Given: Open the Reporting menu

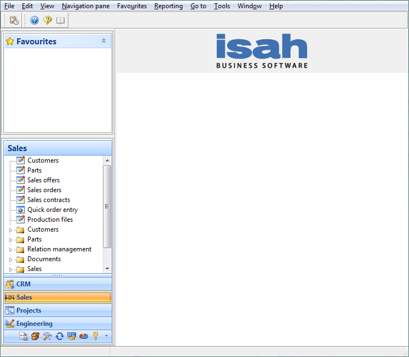Looking at the screenshot, I should (x=169, y=5).
